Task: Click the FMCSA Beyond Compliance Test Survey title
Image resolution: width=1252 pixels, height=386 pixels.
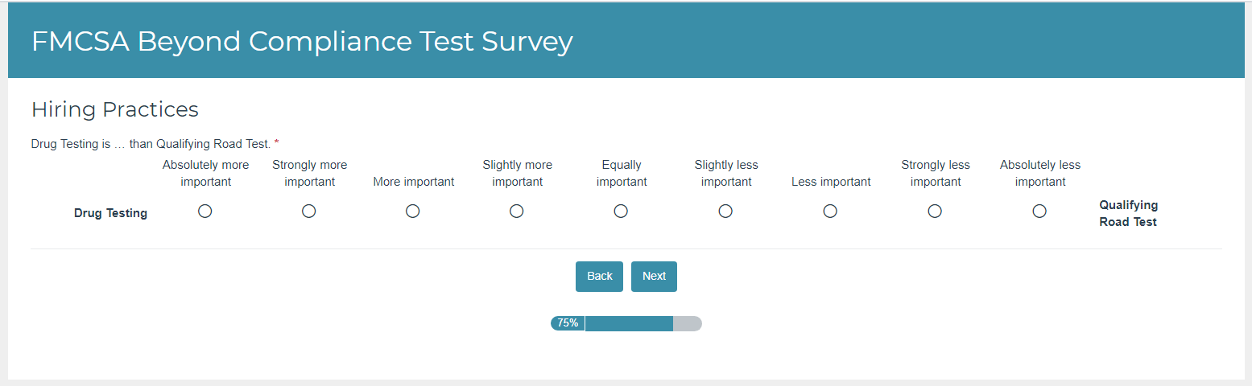Action: 302,42
